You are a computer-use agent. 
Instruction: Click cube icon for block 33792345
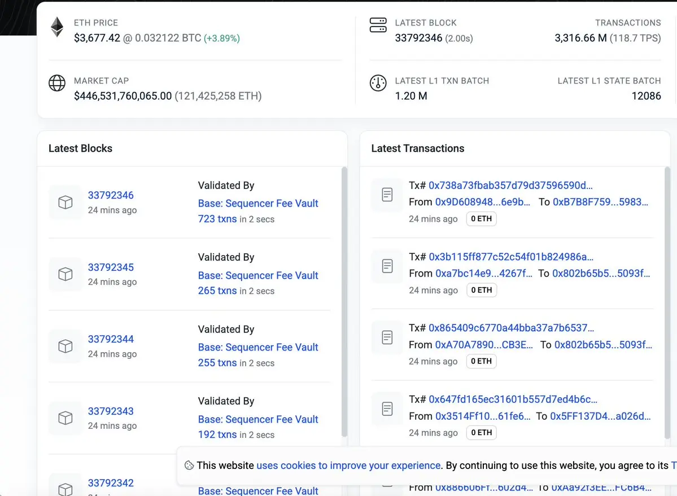[65, 274]
